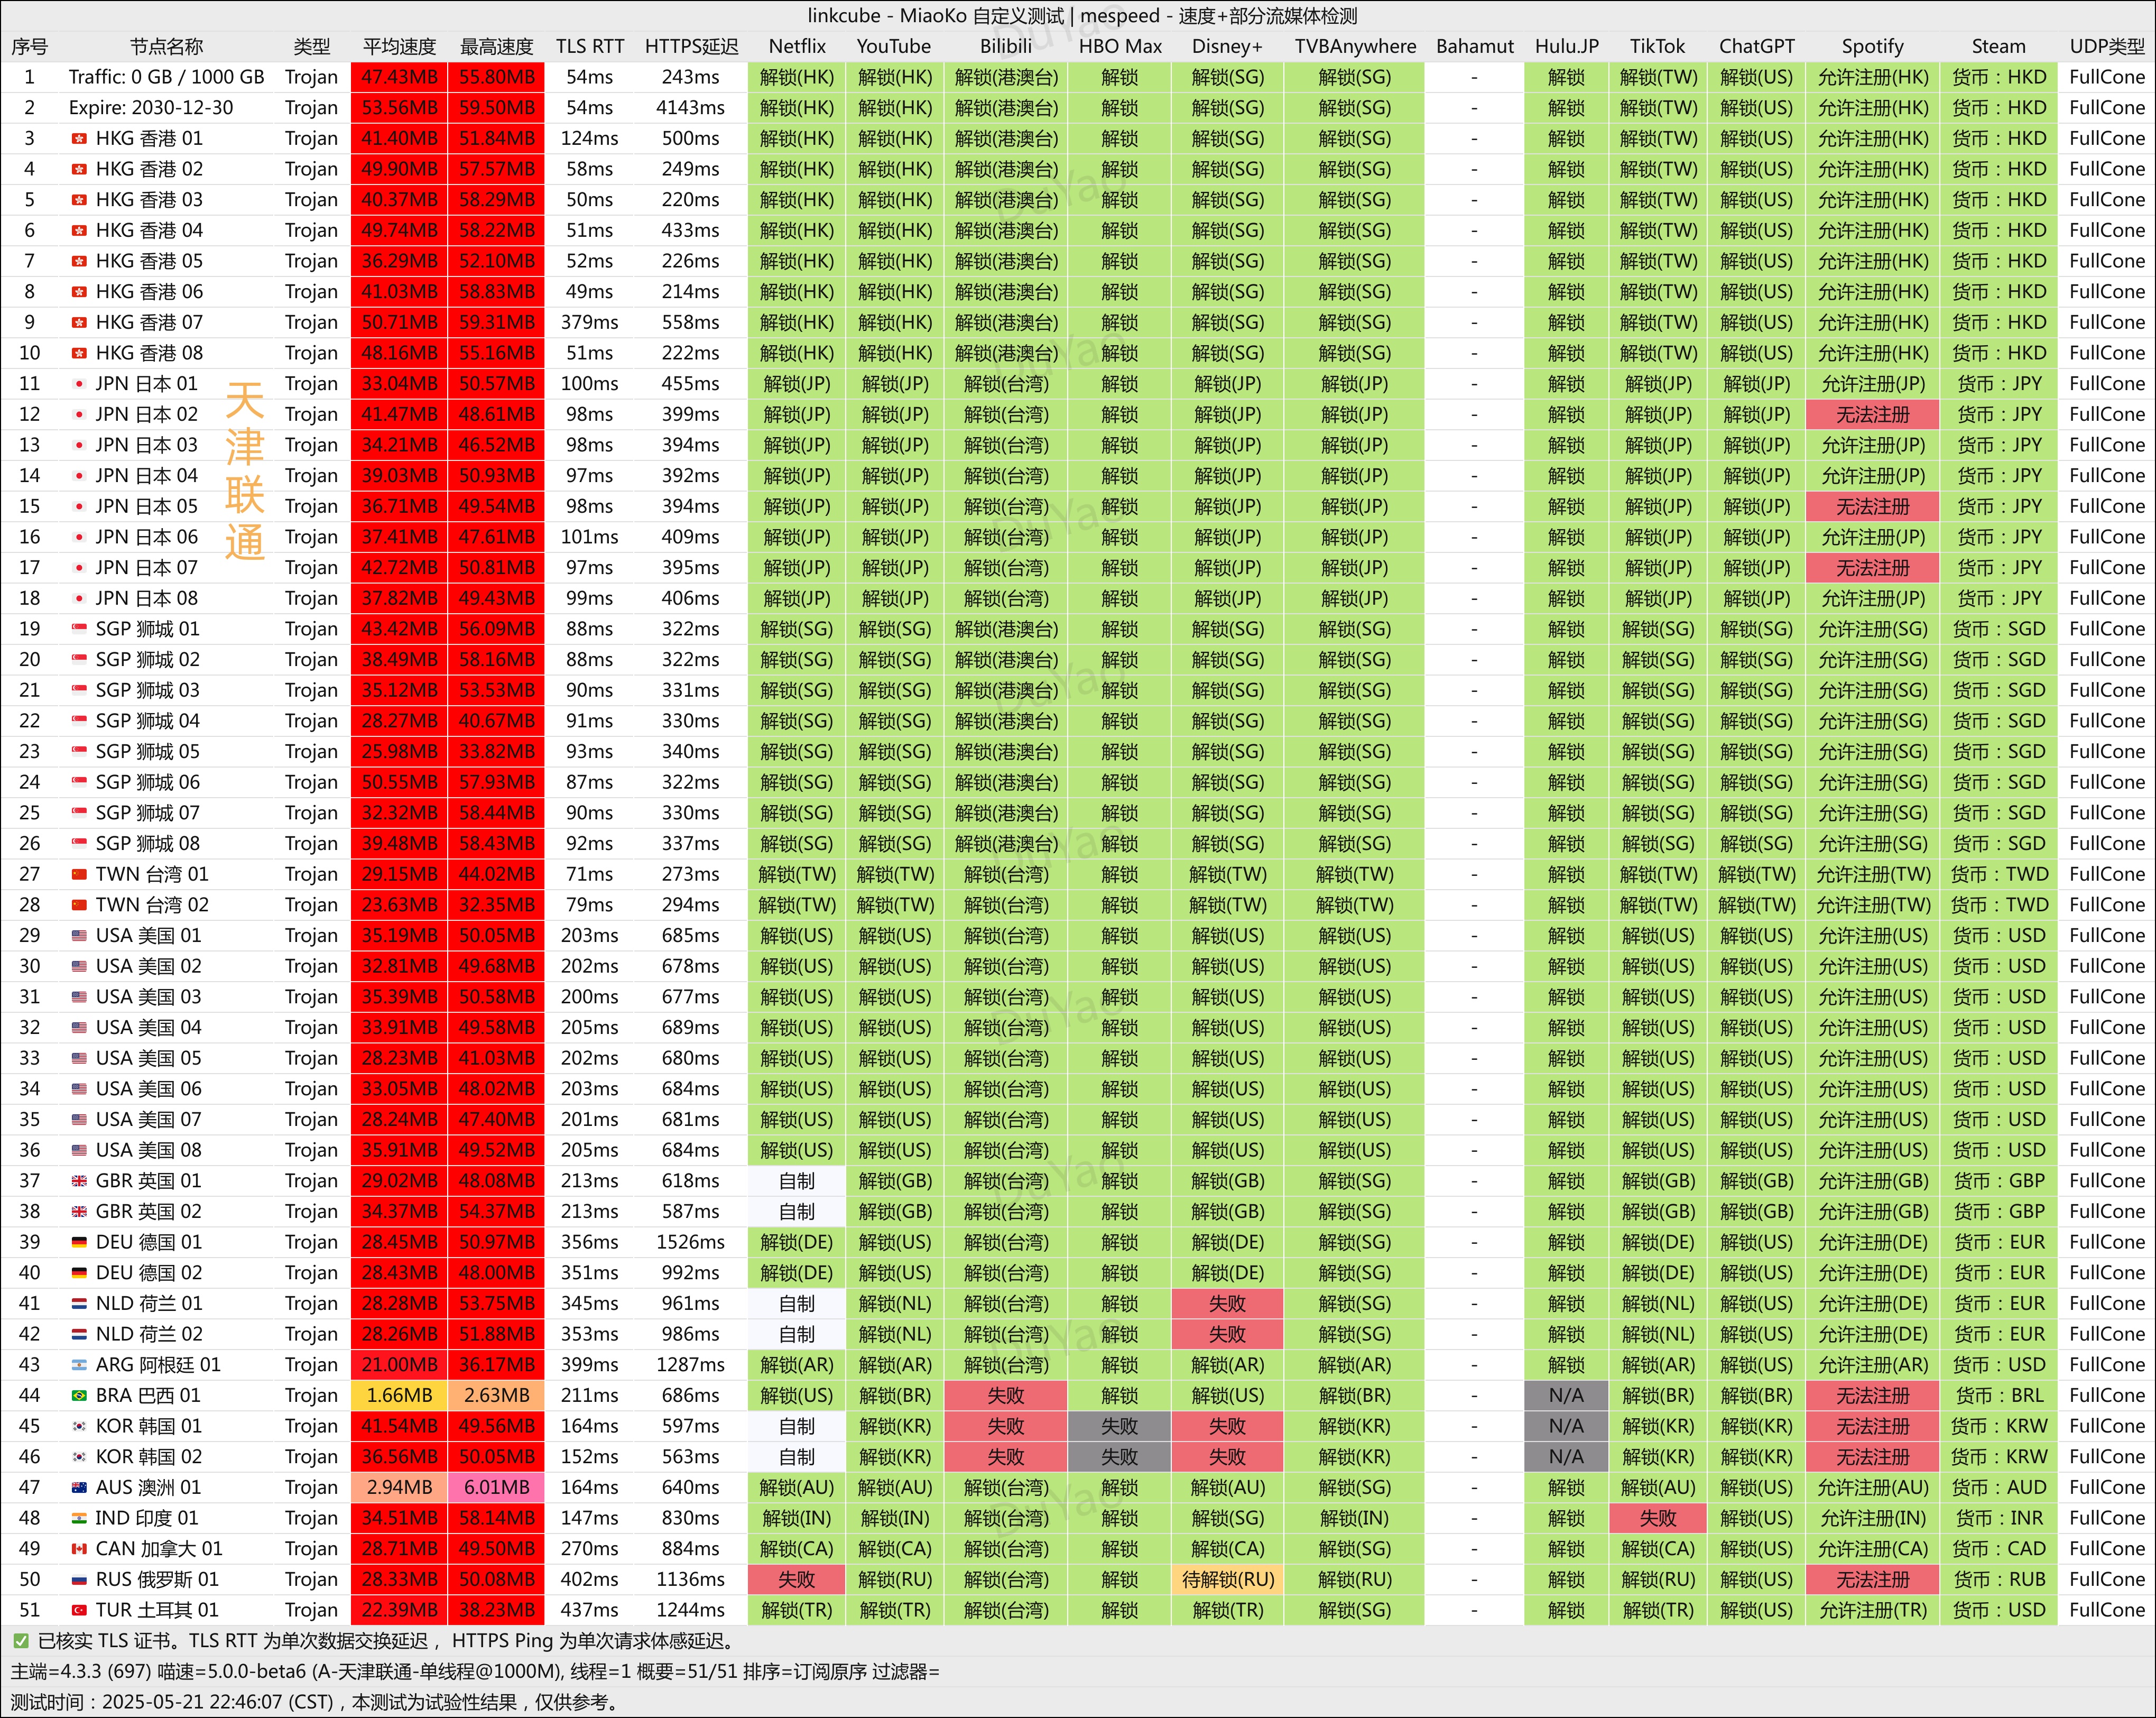Click the YouTube column header

894,47
